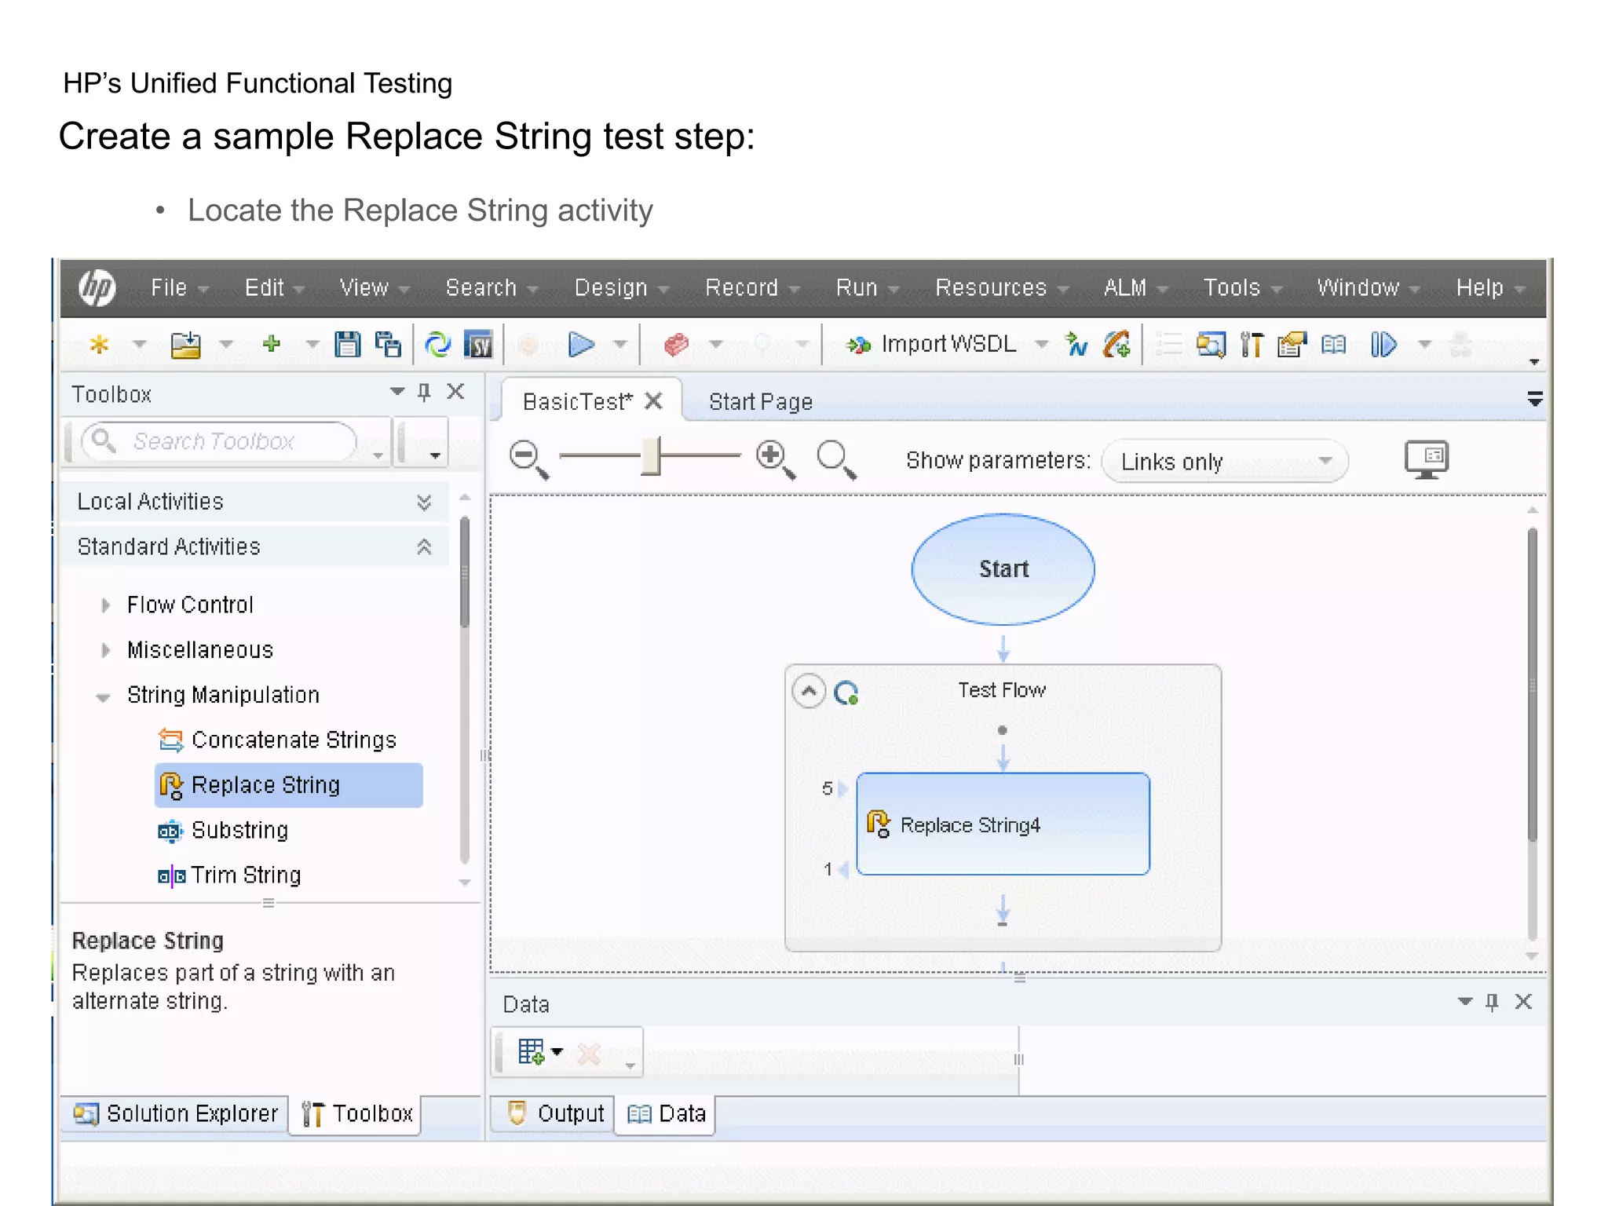The image size is (1608, 1206).
Task: Select Trim String activity
Action: pyautogui.click(x=229, y=875)
